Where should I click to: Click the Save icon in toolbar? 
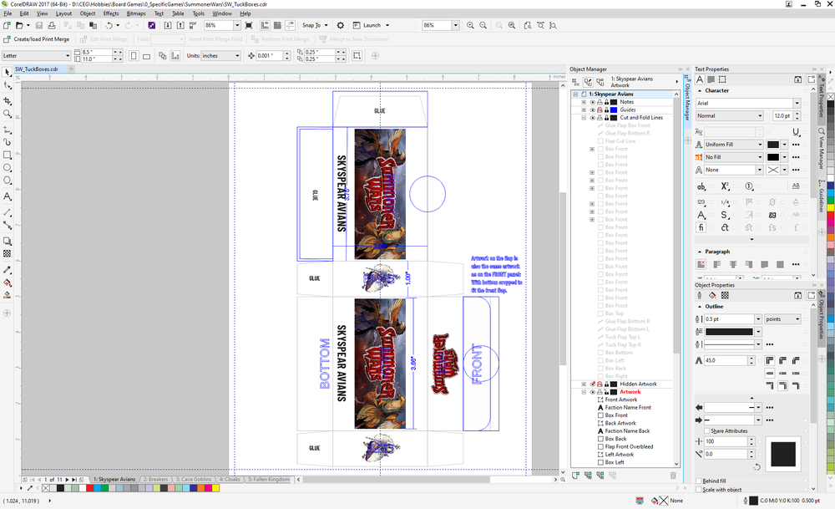click(39, 25)
